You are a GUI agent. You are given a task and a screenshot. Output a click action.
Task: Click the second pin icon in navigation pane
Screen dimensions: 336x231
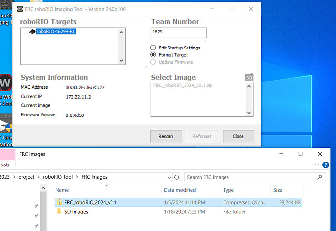[x=37, y=216]
